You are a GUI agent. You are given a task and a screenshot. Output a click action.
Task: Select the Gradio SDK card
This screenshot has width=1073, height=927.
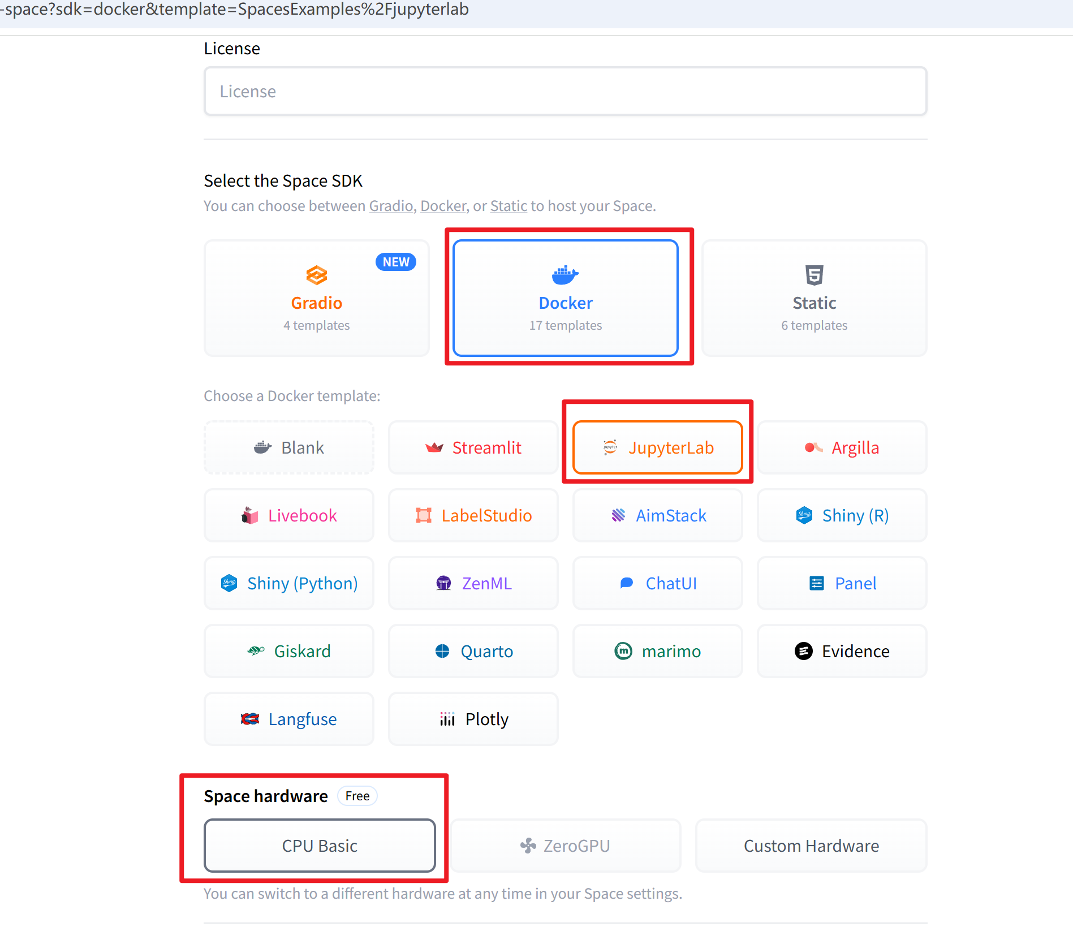tap(317, 298)
